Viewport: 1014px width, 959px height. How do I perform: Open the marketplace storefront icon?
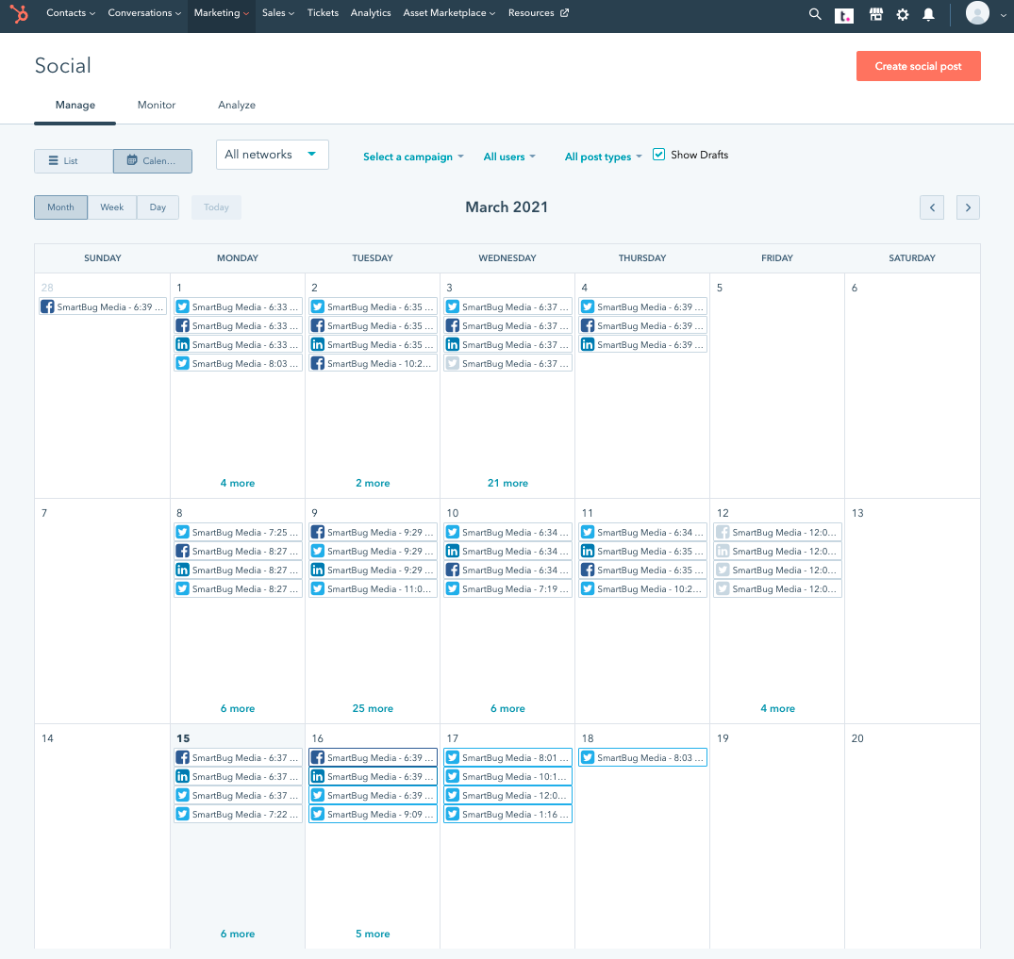coord(875,13)
